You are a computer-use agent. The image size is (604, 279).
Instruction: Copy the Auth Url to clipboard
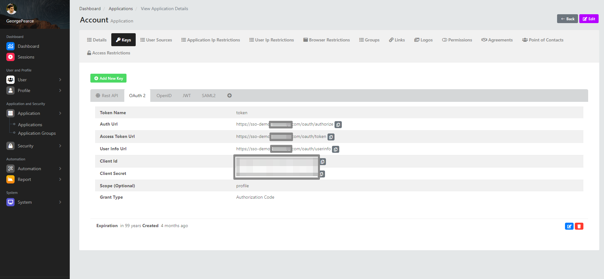tap(338, 125)
